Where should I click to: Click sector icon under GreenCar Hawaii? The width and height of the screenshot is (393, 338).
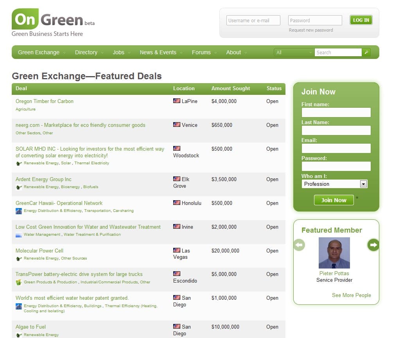tap(19, 211)
